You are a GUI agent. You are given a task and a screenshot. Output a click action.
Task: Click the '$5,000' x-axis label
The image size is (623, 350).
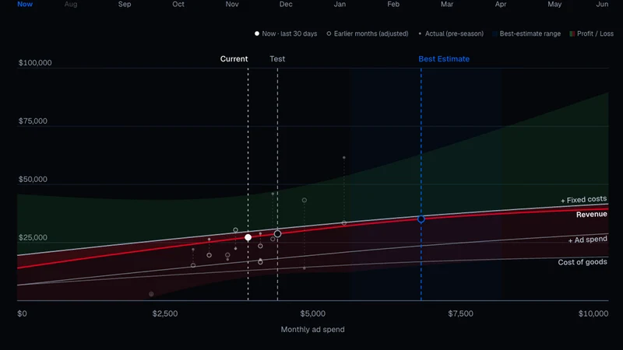[x=313, y=313]
